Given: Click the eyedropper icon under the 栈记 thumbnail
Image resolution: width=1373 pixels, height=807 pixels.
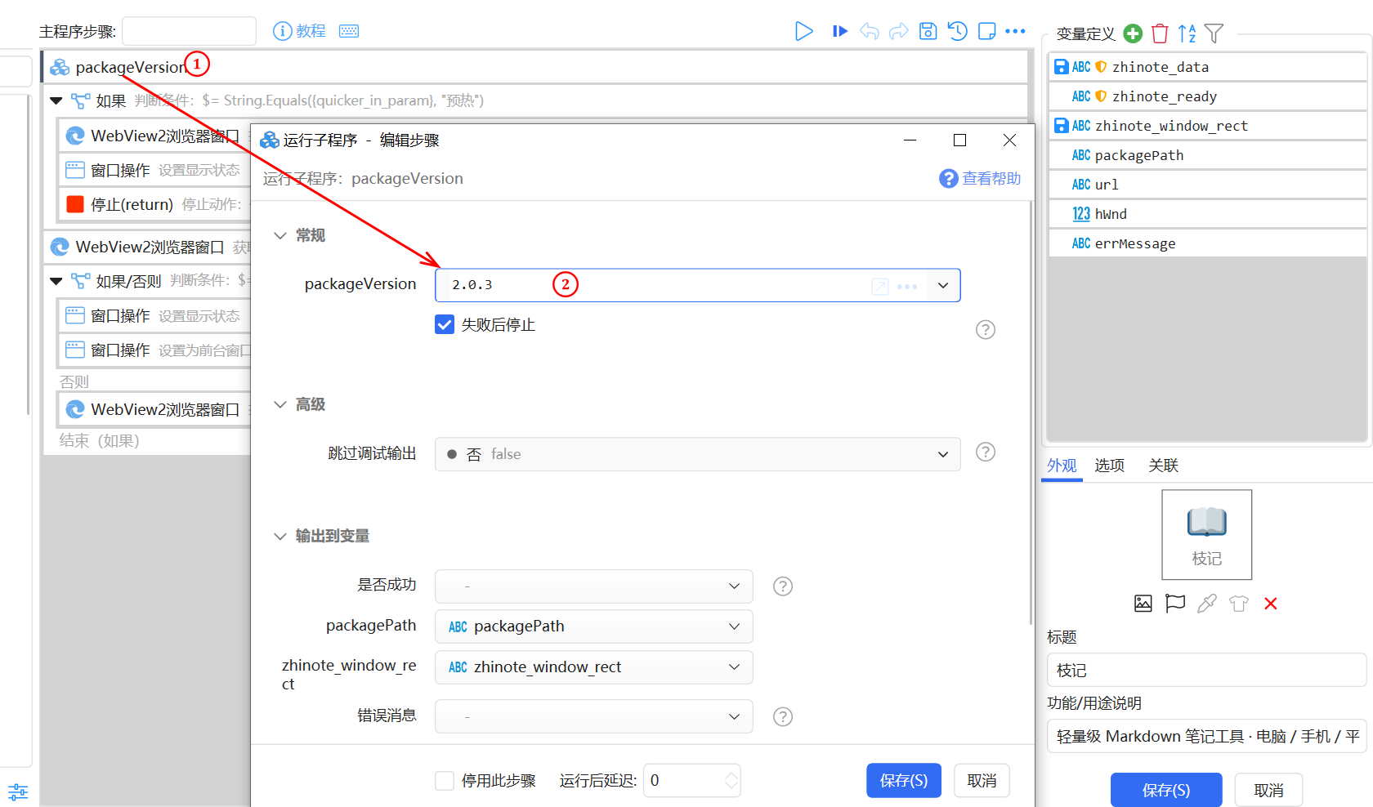Looking at the screenshot, I should pos(1207,604).
